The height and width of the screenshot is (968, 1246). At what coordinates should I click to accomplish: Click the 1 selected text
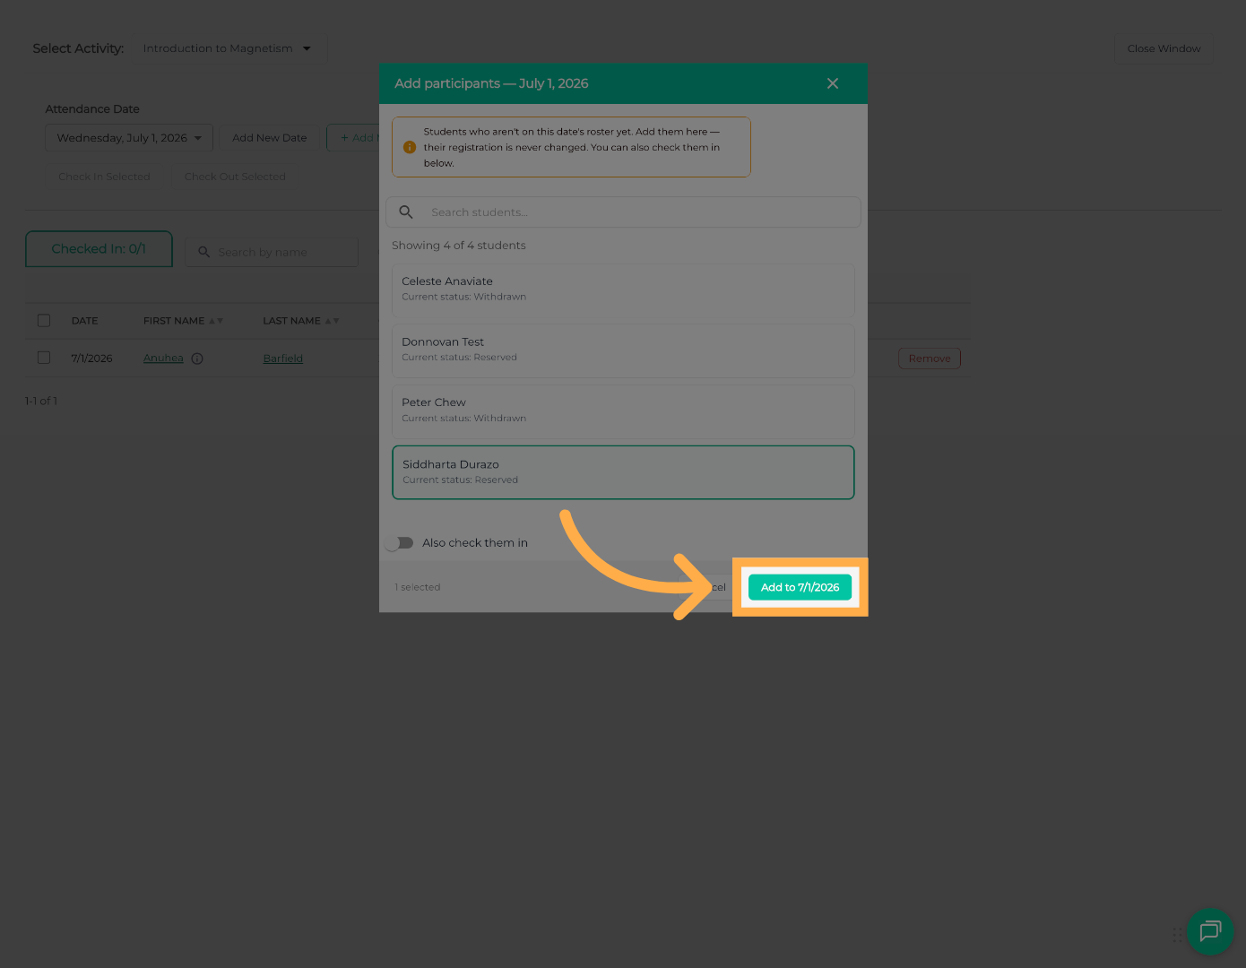coord(418,587)
